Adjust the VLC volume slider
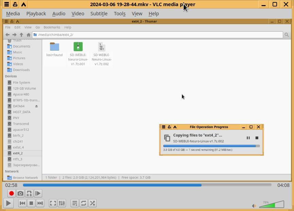Viewport: 294px width, 211px height. [272, 204]
